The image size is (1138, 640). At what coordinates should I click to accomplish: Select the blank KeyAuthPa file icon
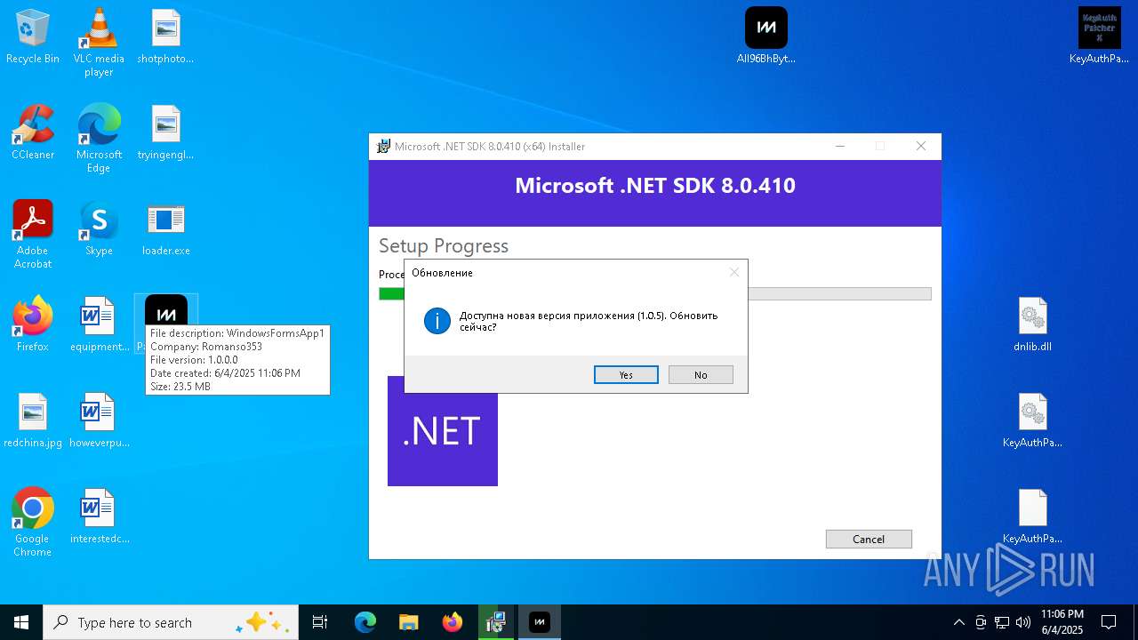pyautogui.click(x=1032, y=517)
